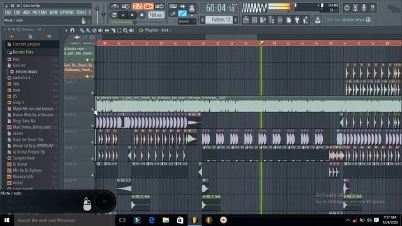Click the Playback speaker tool in playlist toolbar

tap(131, 31)
